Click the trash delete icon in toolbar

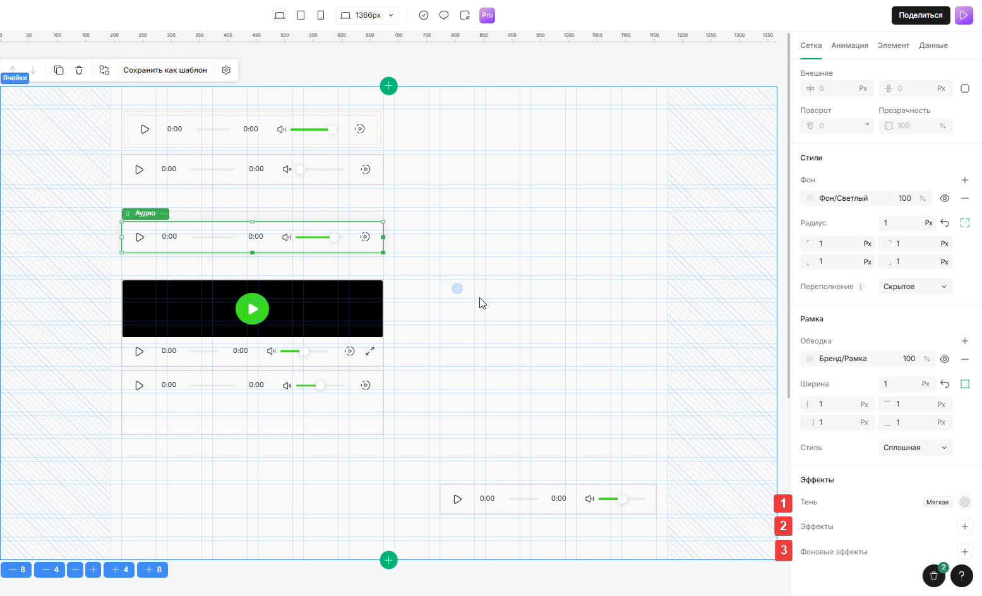pyautogui.click(x=79, y=70)
